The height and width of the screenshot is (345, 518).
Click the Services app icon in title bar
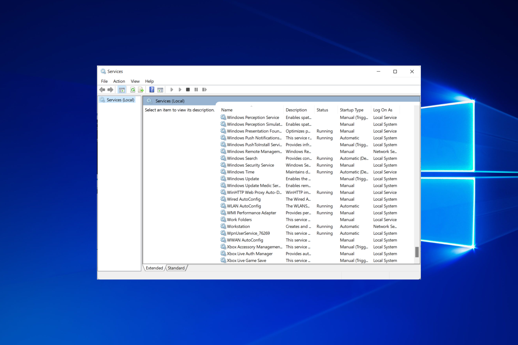(103, 71)
